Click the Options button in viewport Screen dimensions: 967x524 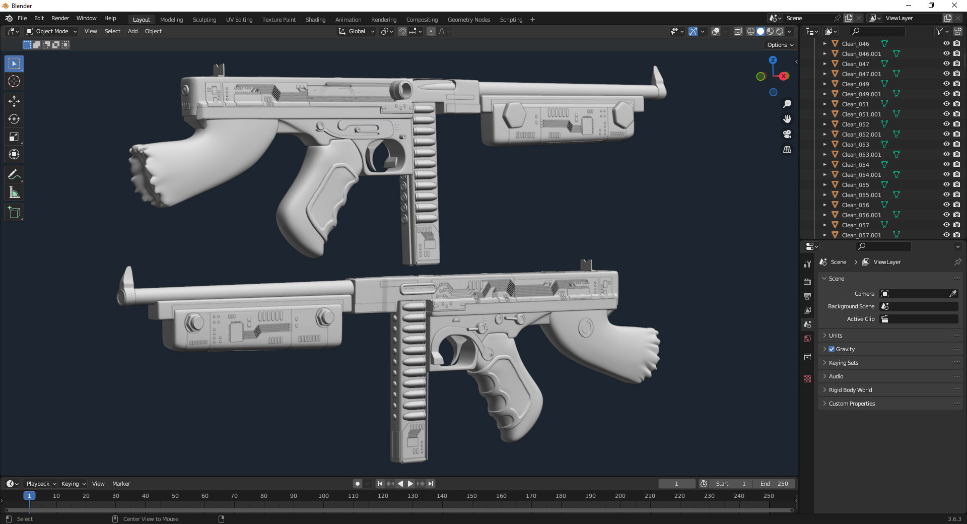780,45
